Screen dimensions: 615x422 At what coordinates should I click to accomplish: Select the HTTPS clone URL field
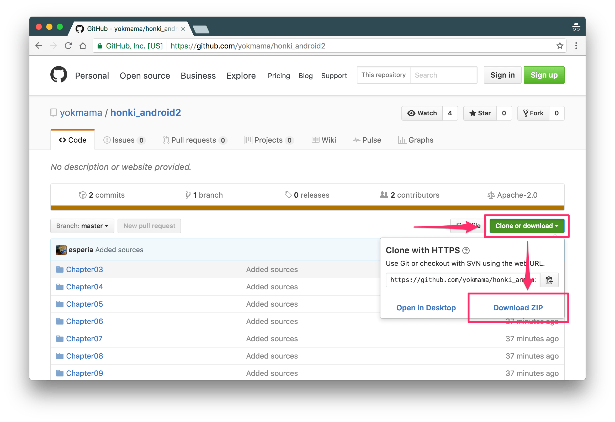tap(463, 280)
